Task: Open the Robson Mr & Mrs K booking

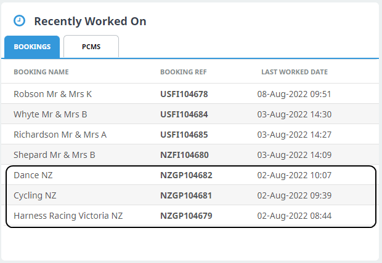Action: pyautogui.click(x=53, y=94)
